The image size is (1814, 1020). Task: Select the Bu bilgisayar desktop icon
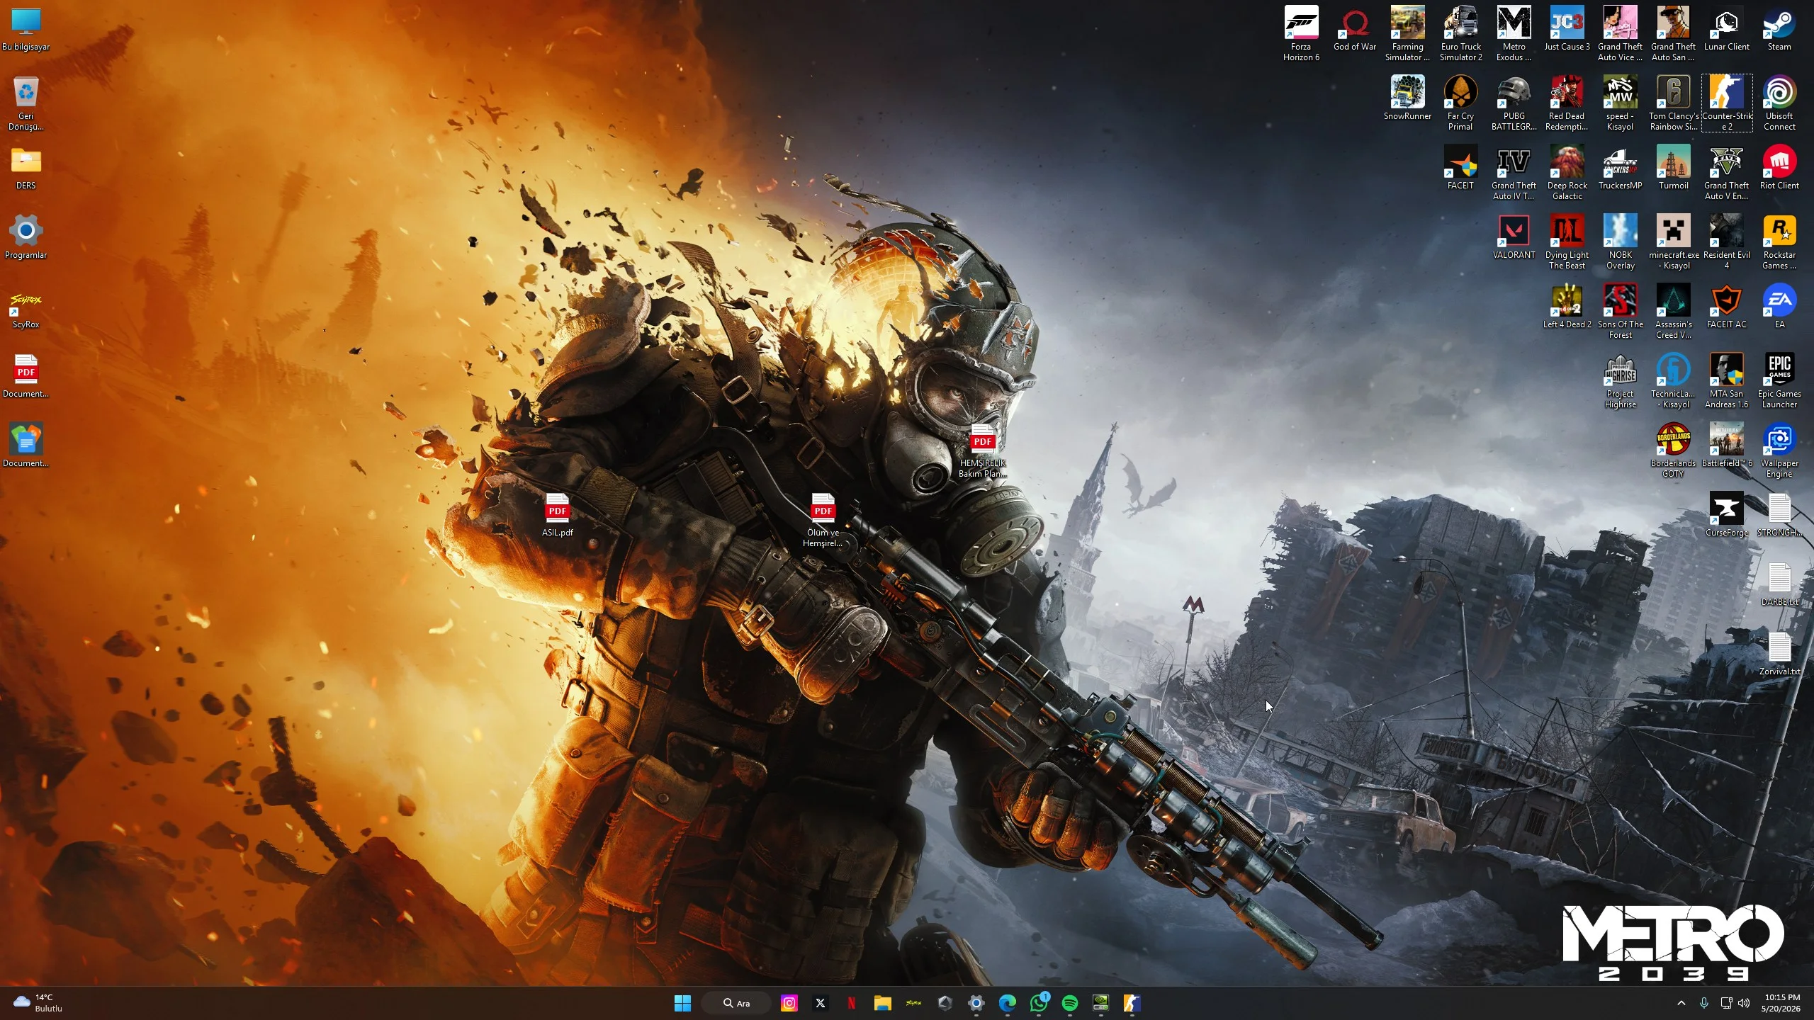point(26,28)
